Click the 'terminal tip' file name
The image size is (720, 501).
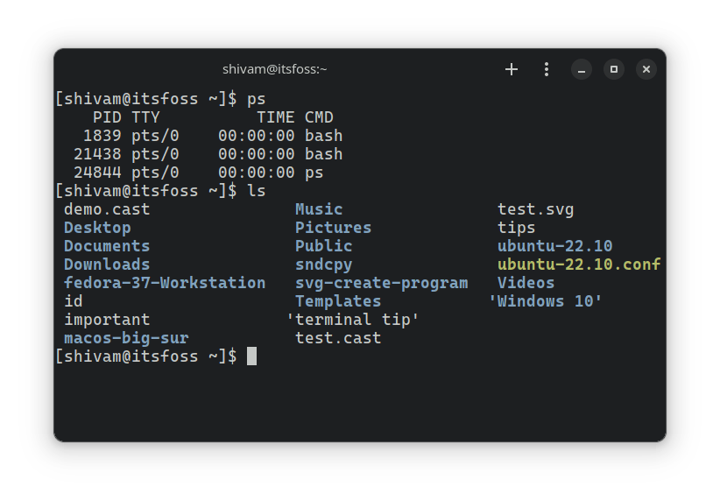pyautogui.click(x=352, y=320)
